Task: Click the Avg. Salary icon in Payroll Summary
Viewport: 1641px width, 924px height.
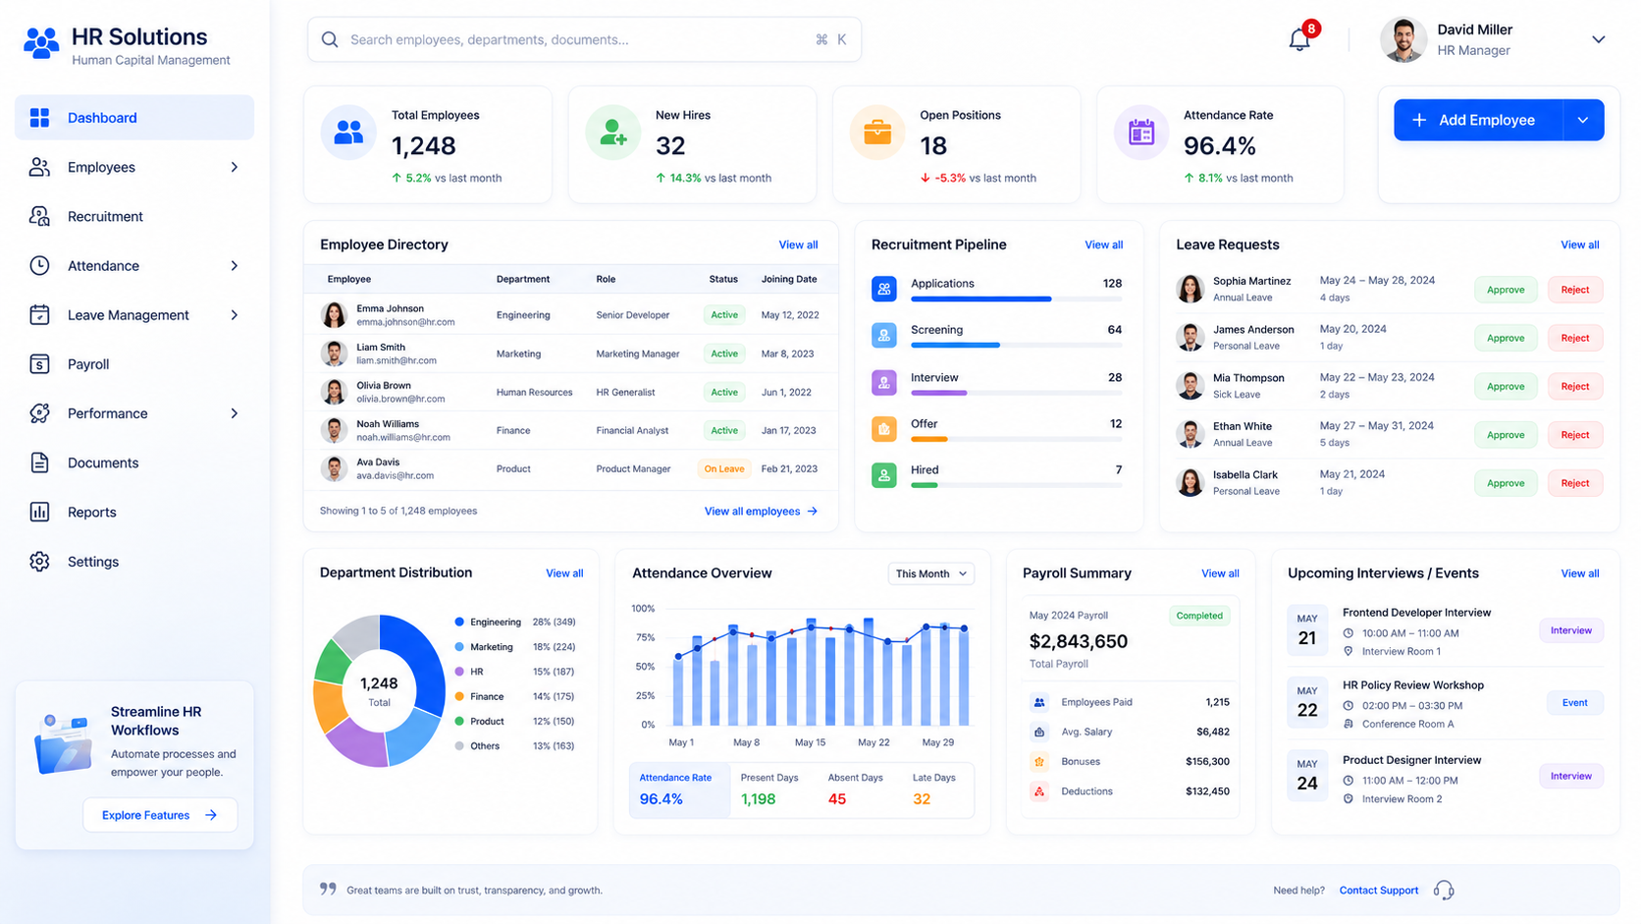Action: click(1039, 732)
